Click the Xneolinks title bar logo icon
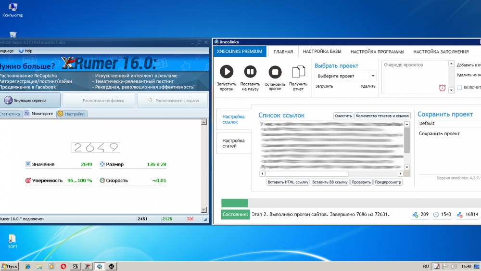This screenshot has width=481, height=271. (x=216, y=42)
